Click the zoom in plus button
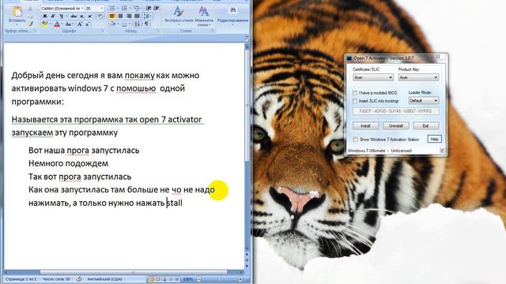 point(240,279)
